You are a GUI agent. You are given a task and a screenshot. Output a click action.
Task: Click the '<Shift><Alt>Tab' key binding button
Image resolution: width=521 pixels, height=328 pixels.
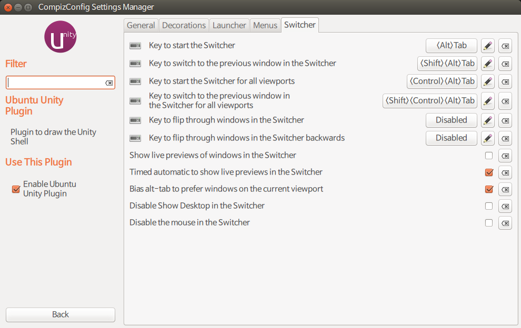(447, 64)
